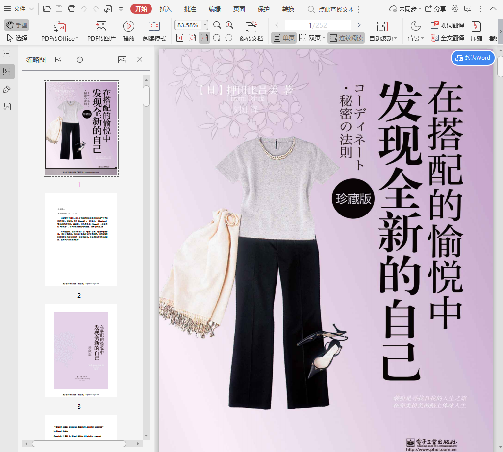Click page number field 1/252
The image size is (503, 452).
(318, 25)
